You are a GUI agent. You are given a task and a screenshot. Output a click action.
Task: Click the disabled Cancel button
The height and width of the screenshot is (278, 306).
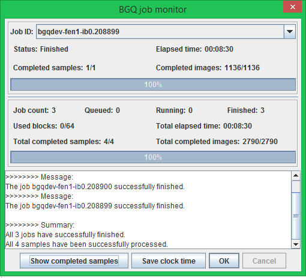click(x=264, y=261)
